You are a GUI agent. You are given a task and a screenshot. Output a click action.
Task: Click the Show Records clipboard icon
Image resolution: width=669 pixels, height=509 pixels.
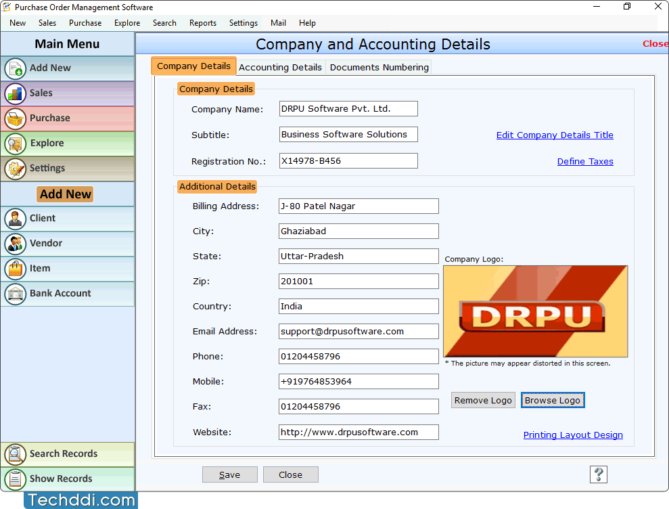pyautogui.click(x=16, y=479)
